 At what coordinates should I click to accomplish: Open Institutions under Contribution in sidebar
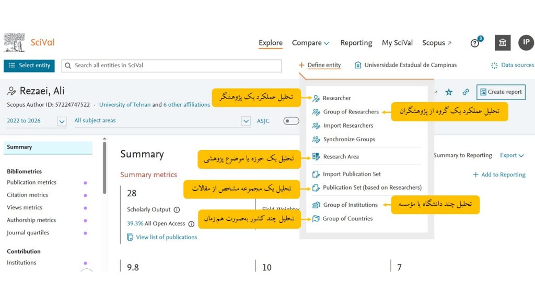point(21,262)
